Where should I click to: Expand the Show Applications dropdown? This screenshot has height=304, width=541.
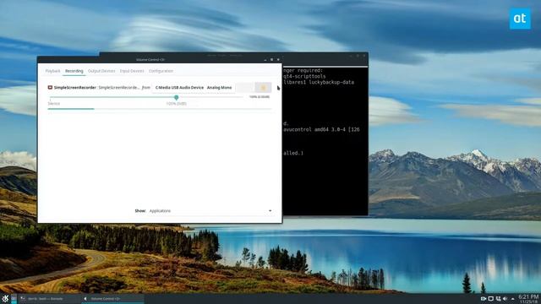coord(210,210)
